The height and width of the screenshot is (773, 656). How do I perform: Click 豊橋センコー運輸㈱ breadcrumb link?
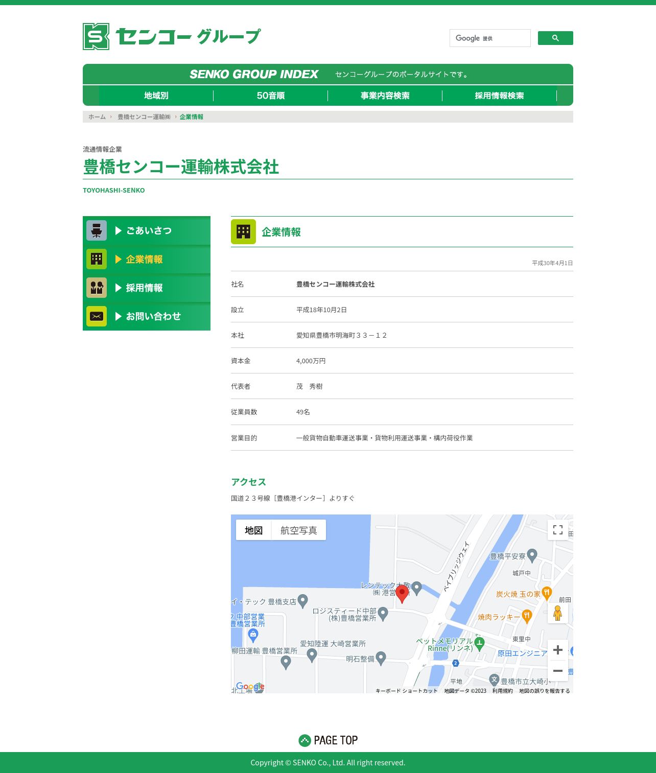pos(144,117)
